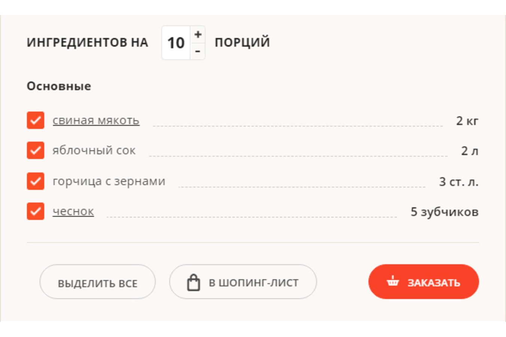Uncheck the яблочный сок ingredient checkbox
Screen dimensions: 506x337
pyautogui.click(x=35, y=151)
